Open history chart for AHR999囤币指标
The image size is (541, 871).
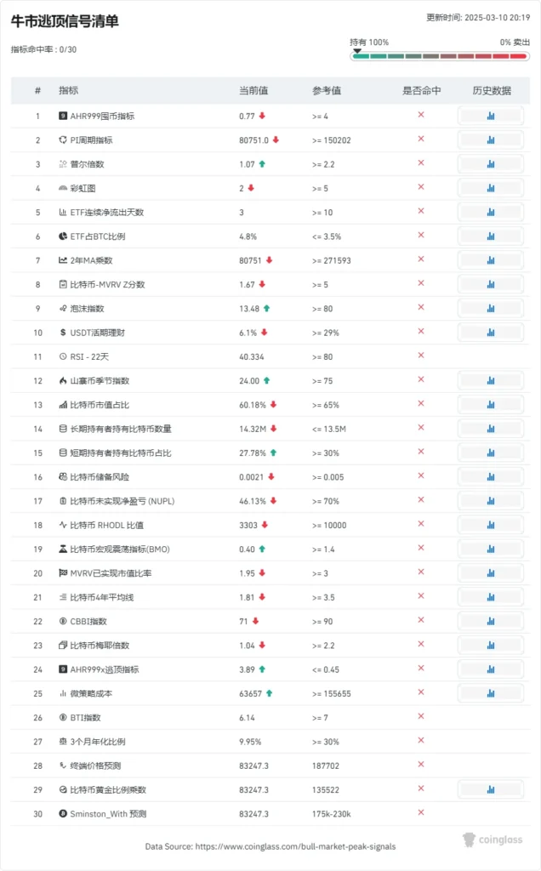491,116
